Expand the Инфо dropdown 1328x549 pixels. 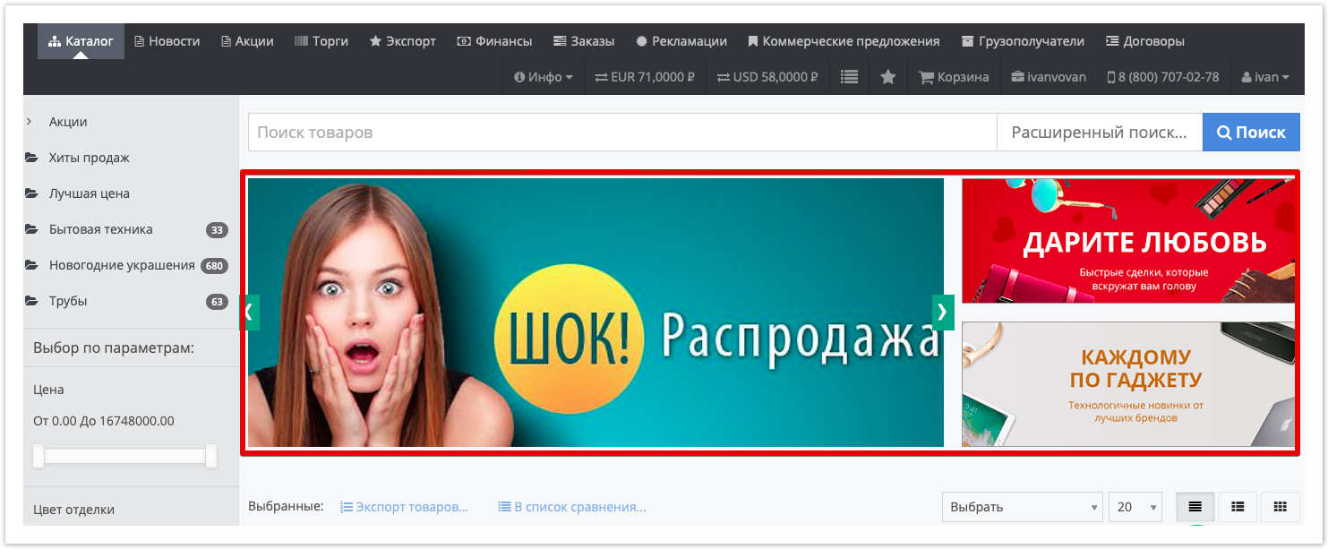544,77
